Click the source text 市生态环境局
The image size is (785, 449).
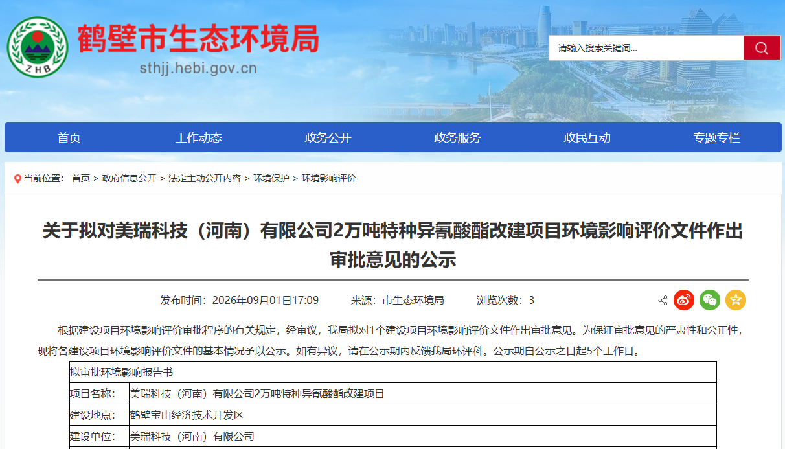pos(413,301)
